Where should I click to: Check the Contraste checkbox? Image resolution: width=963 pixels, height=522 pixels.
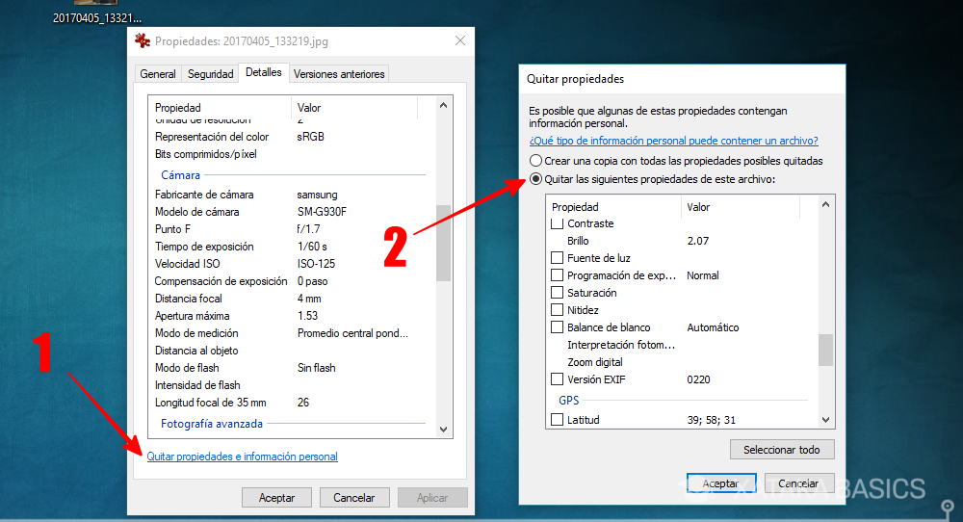(x=557, y=223)
